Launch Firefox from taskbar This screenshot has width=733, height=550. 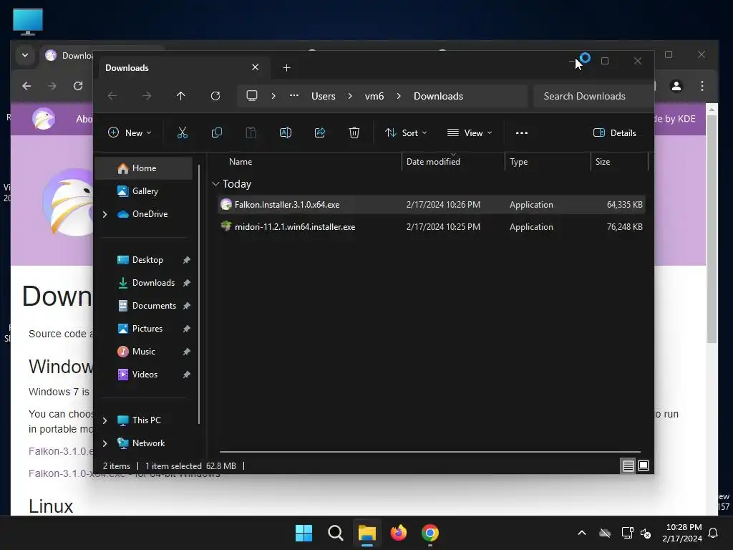click(398, 533)
